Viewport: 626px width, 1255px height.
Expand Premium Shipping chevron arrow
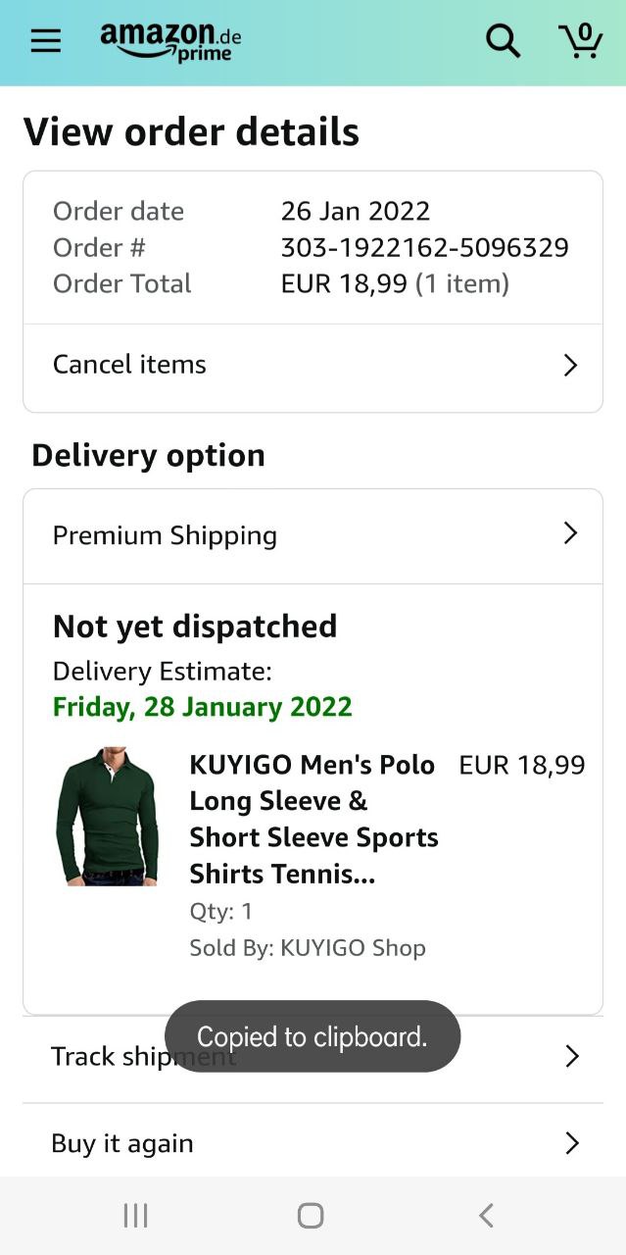[x=570, y=533]
